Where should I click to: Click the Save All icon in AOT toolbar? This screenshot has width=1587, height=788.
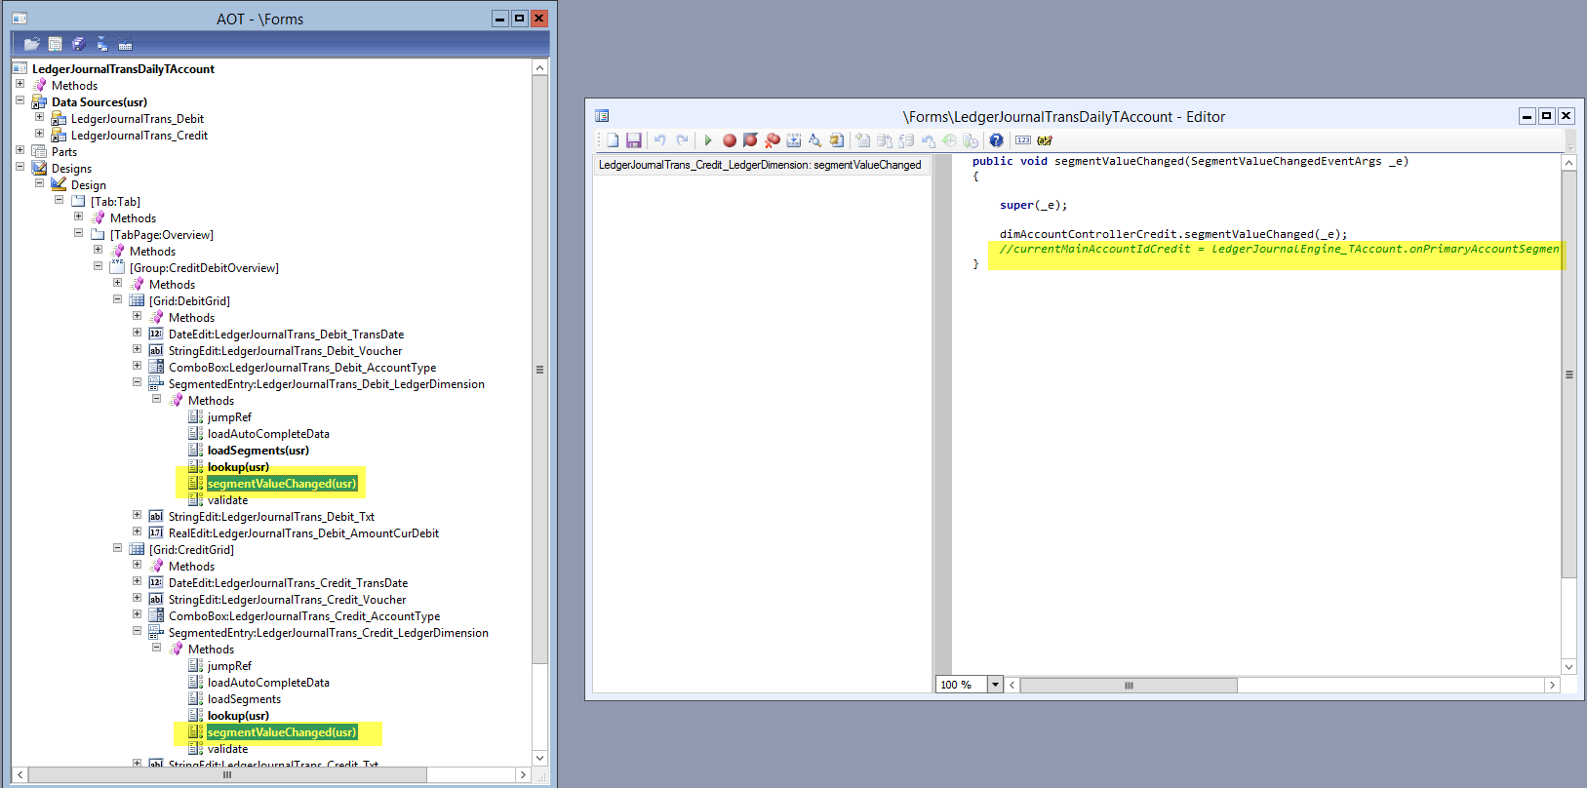[x=79, y=44]
